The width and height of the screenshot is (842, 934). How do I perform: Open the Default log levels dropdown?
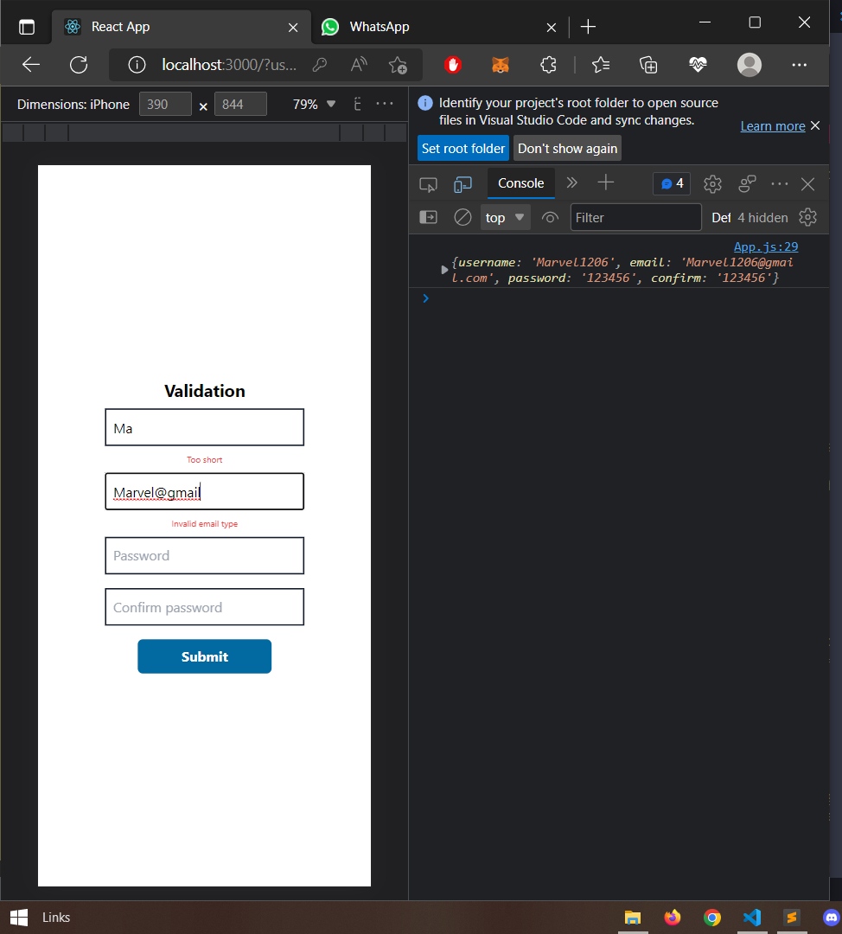(720, 218)
